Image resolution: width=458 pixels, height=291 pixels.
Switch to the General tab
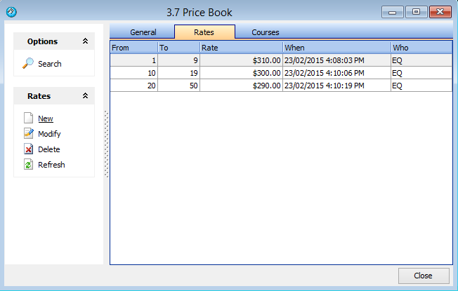143,32
